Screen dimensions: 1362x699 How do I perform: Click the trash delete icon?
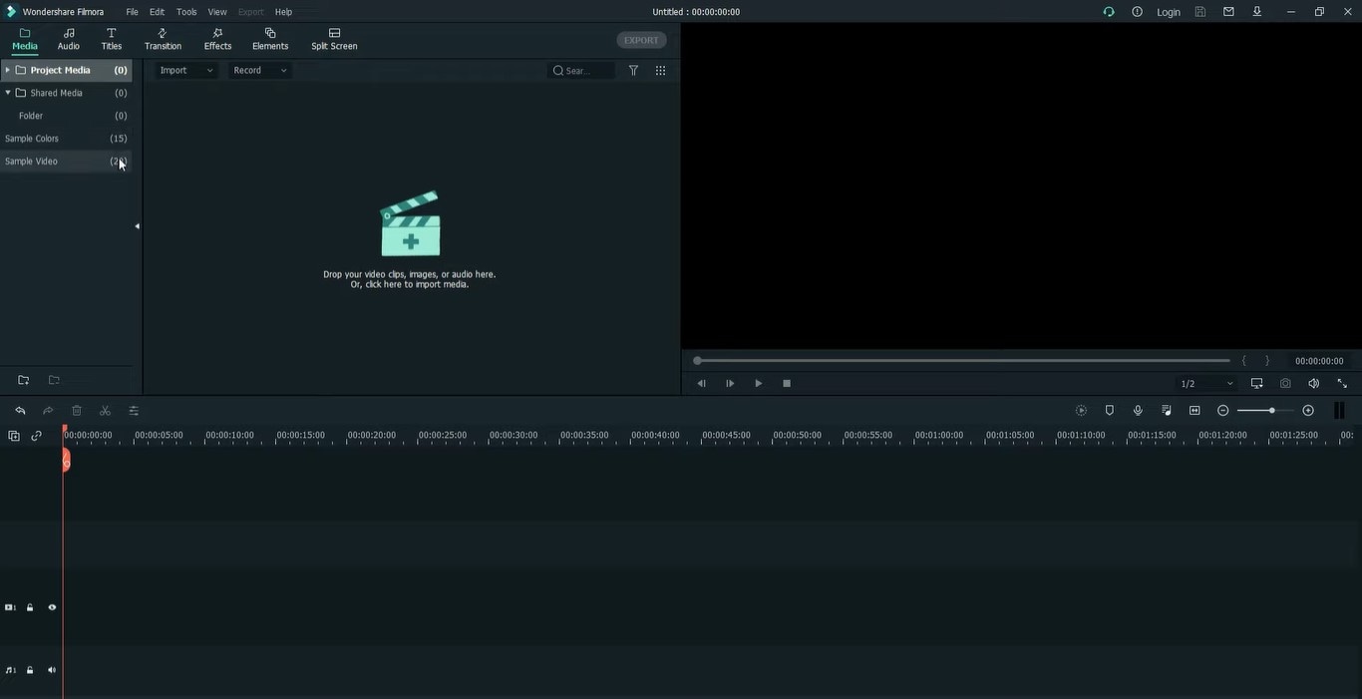(x=77, y=411)
